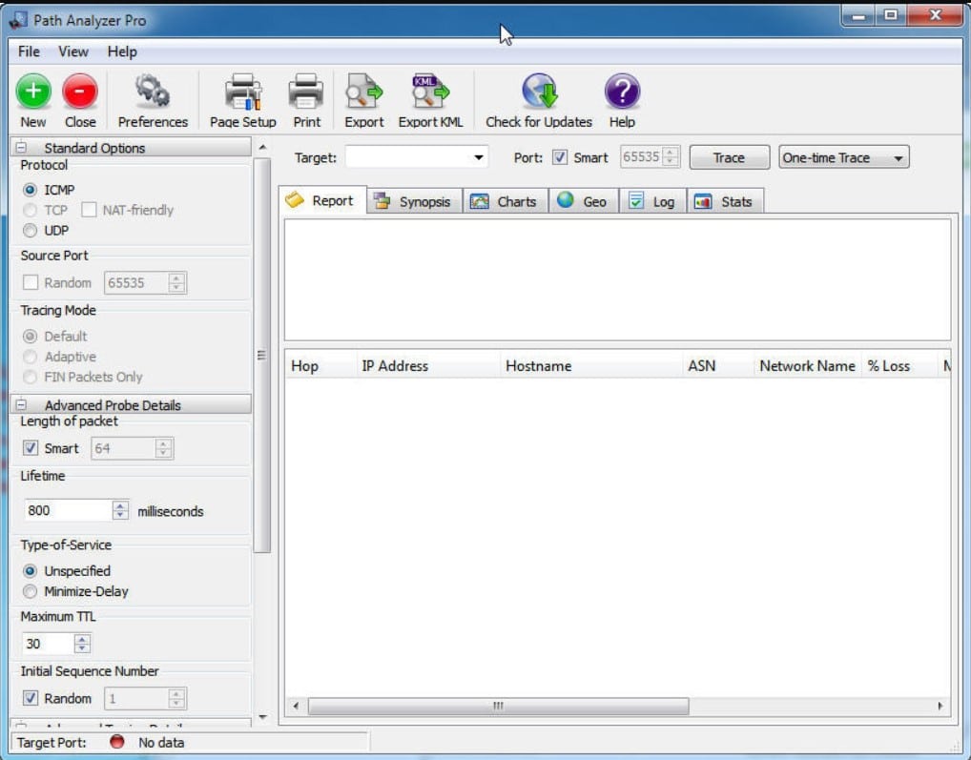
Task: Toggle Smart packet length checkbox
Action: click(x=31, y=447)
